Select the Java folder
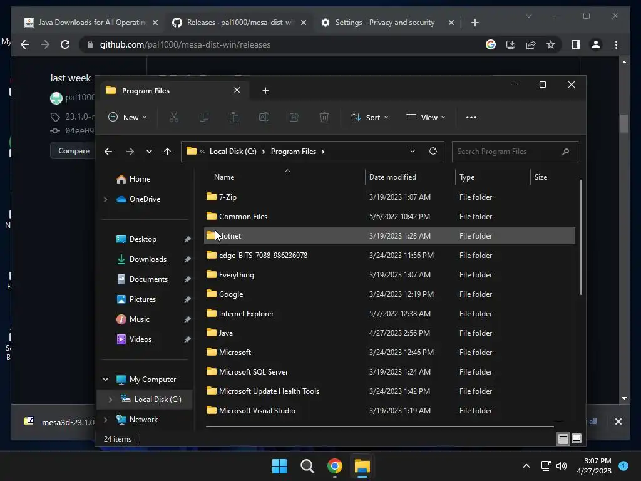Image resolution: width=641 pixels, height=481 pixels. pyautogui.click(x=389, y=333)
